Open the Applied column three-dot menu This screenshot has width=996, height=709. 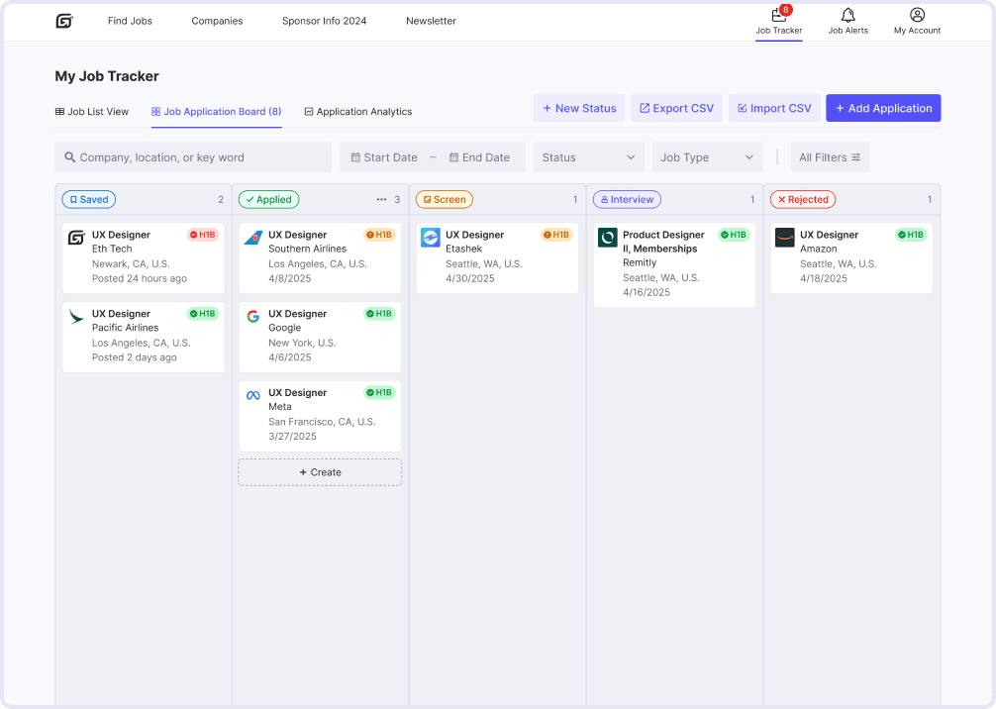[382, 199]
